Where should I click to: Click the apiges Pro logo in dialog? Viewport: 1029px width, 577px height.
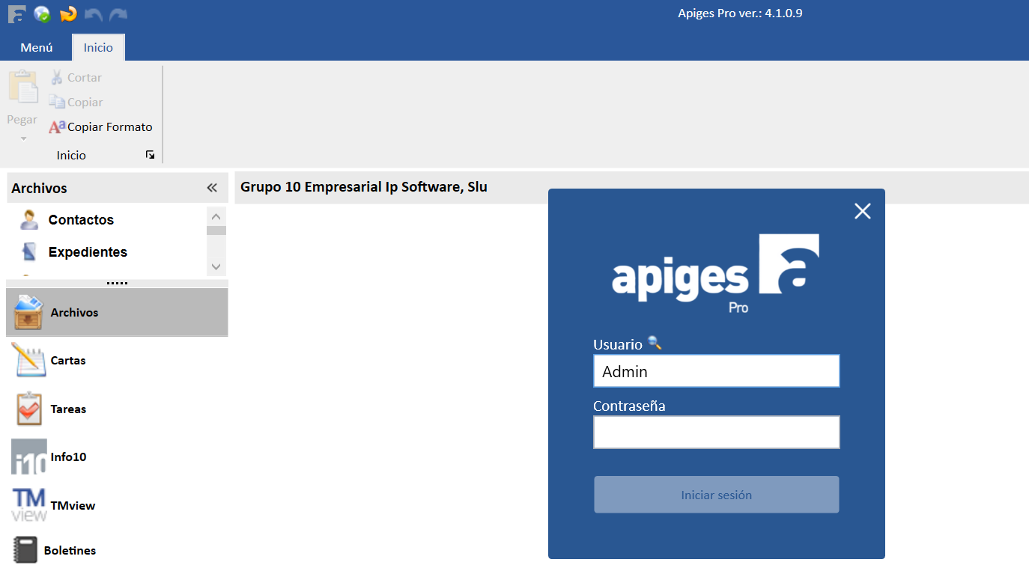716,274
